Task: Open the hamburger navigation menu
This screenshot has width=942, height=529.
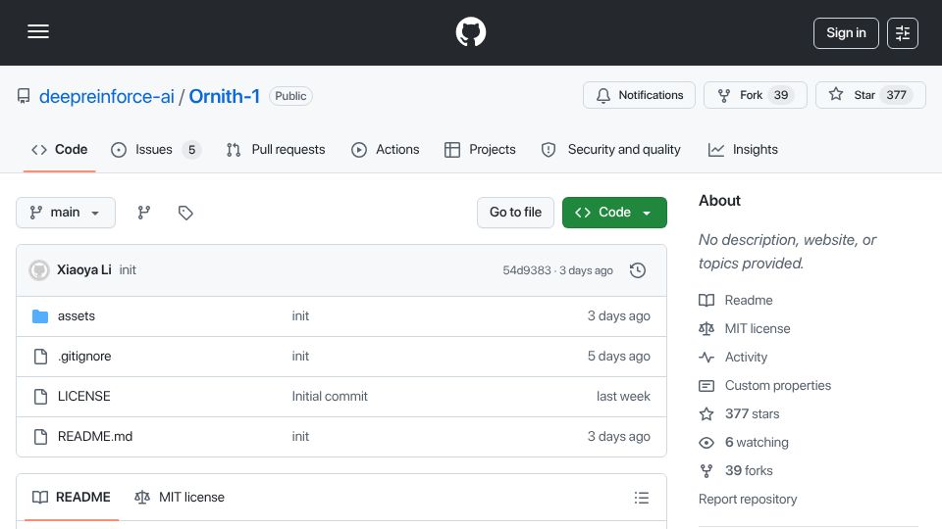Action: click(38, 31)
